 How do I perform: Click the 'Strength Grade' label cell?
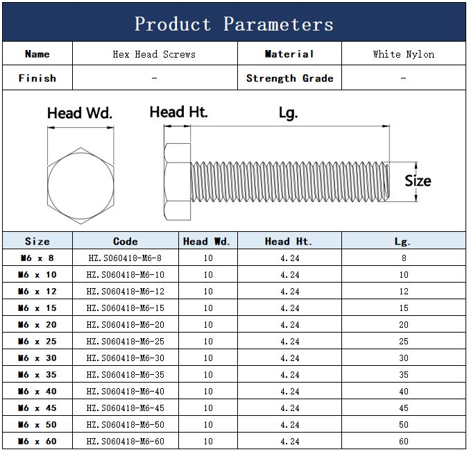point(289,78)
